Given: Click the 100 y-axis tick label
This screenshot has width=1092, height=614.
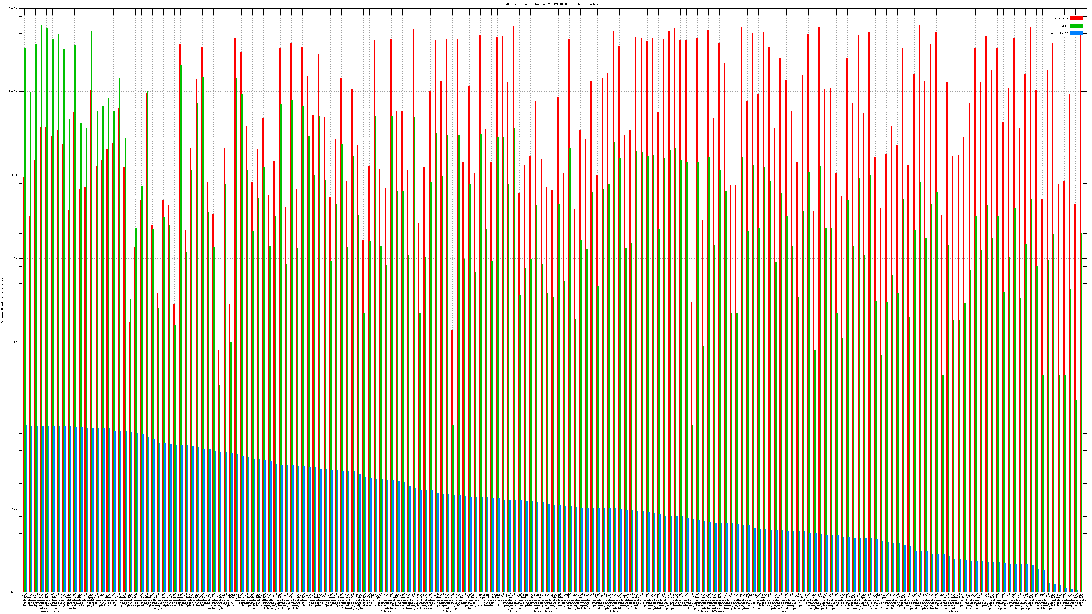Looking at the screenshot, I should tap(15, 259).
